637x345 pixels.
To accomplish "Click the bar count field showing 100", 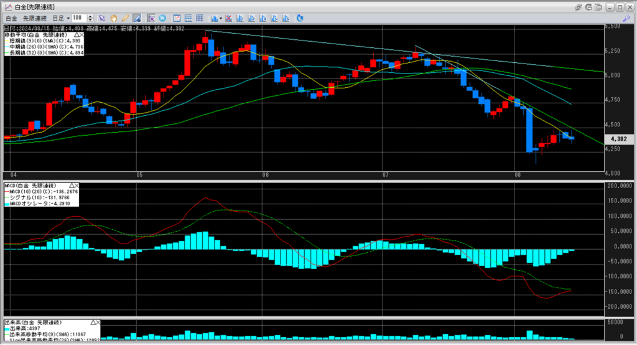I will coord(79,18).
